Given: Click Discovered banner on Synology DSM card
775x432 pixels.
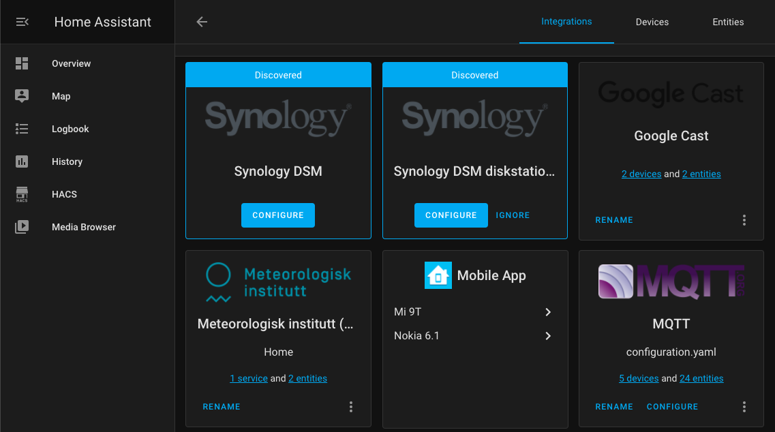Looking at the screenshot, I should coord(278,75).
